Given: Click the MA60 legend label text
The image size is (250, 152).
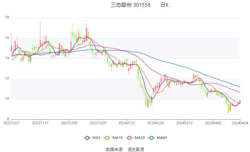Looking at the screenshot, I should point(162,138).
